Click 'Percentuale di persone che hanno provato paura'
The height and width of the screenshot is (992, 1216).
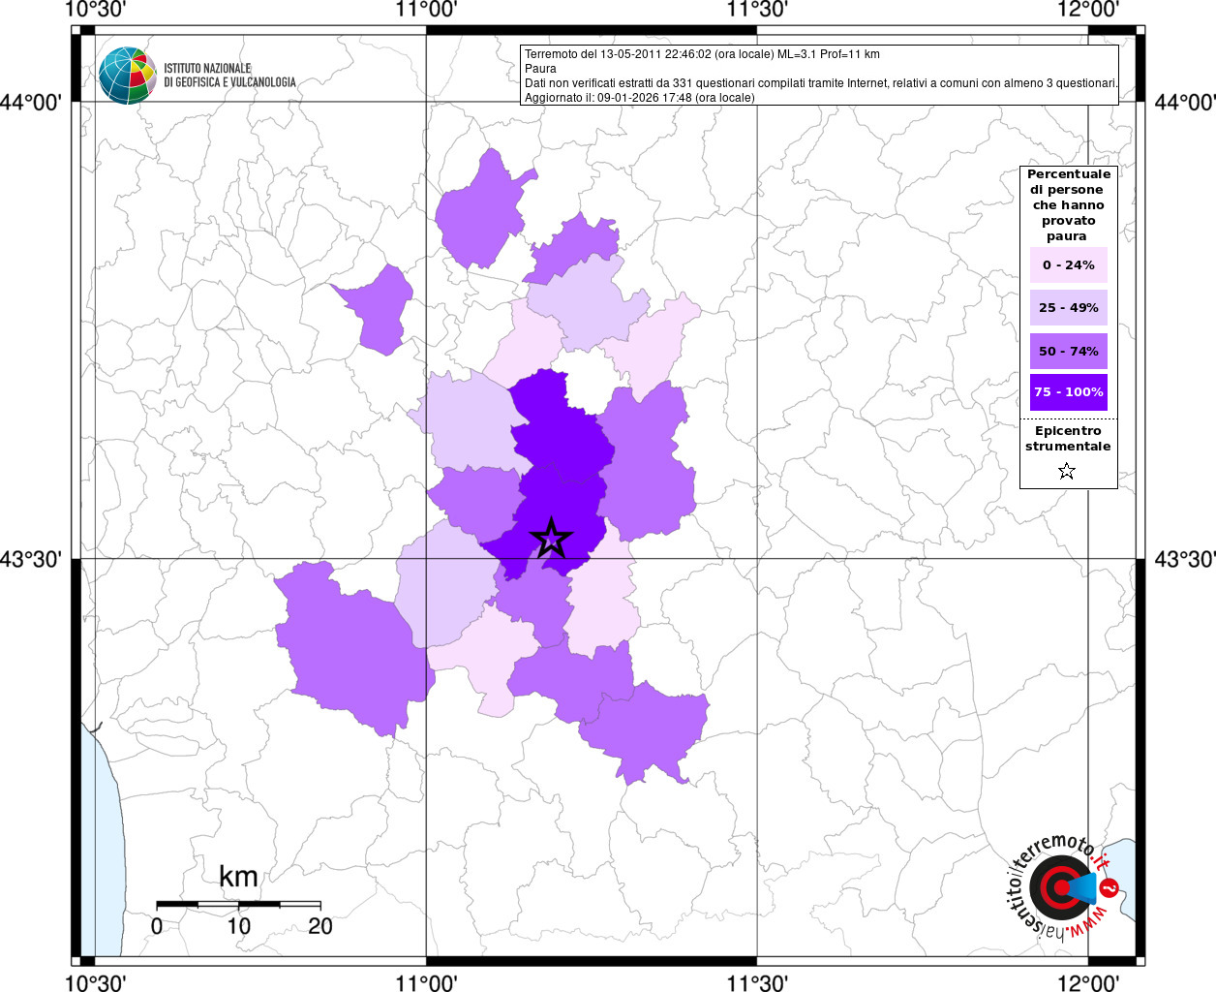coord(1069,205)
